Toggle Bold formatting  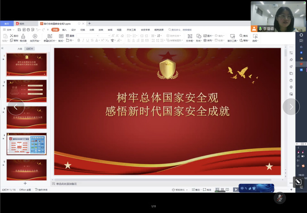point(78,41)
